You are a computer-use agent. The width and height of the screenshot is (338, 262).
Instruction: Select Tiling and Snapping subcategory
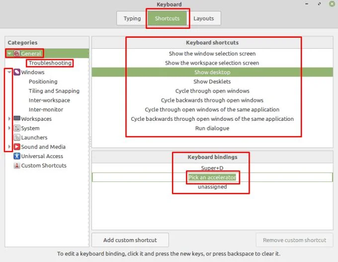[x=54, y=91]
